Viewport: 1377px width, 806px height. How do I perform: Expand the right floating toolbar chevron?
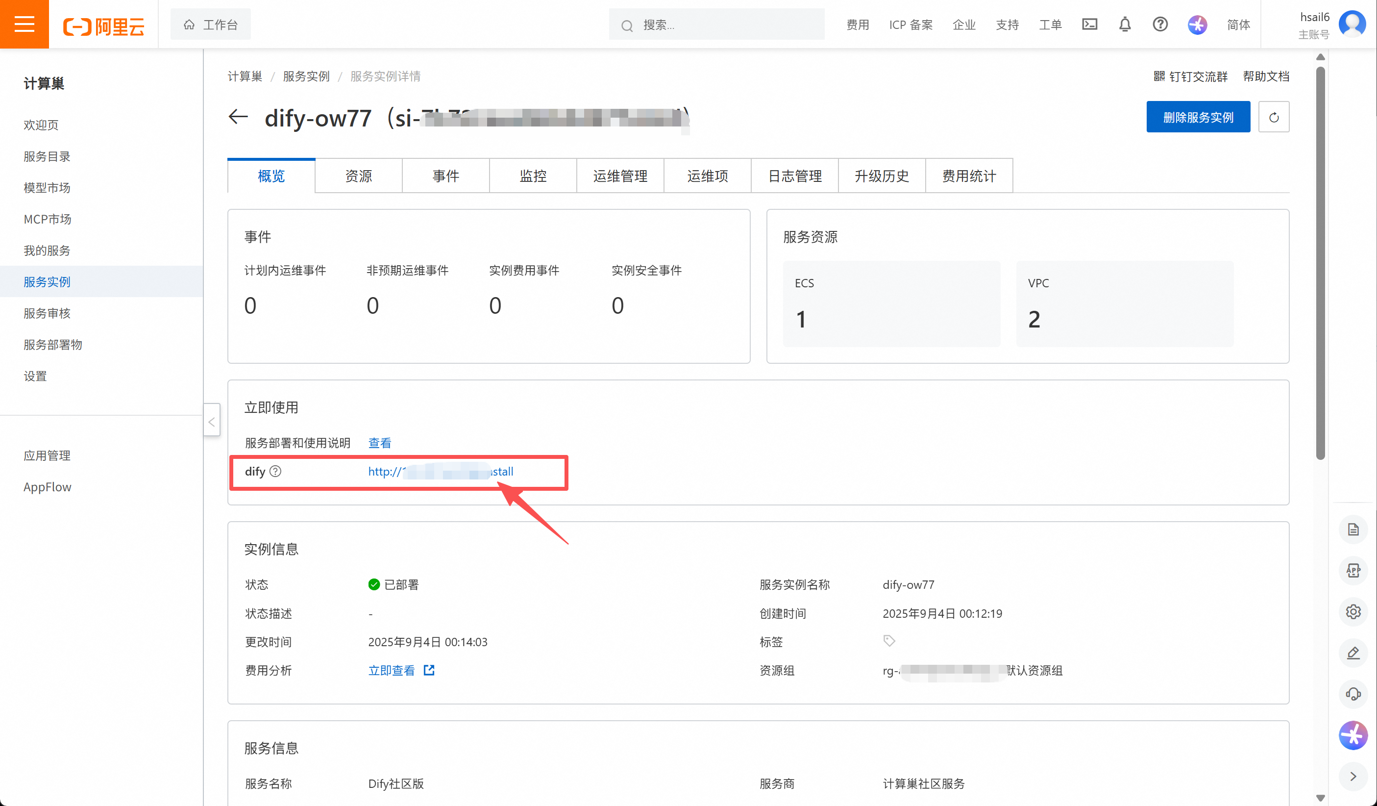(x=1353, y=776)
